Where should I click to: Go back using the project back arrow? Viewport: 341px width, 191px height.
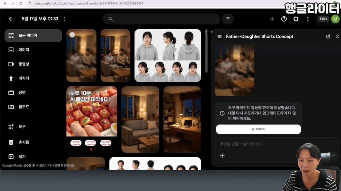pos(11,19)
